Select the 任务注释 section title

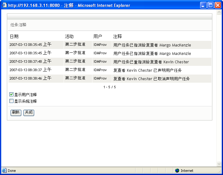(x=18, y=25)
